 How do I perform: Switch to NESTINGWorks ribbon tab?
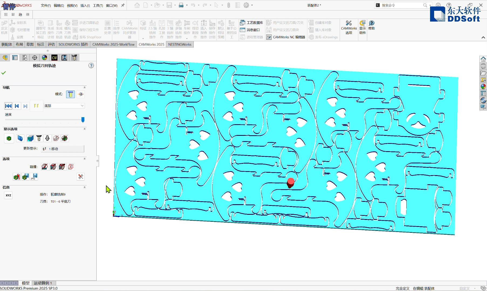180,44
